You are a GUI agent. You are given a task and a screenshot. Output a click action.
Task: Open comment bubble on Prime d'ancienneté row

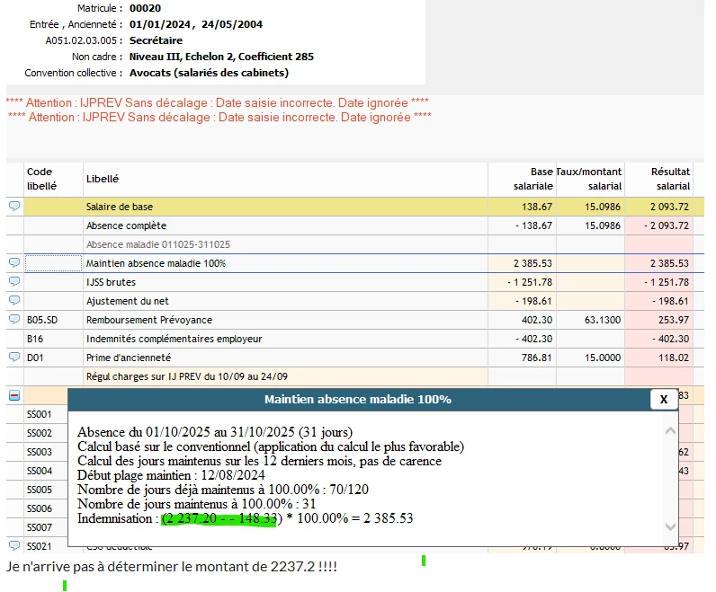(x=14, y=358)
